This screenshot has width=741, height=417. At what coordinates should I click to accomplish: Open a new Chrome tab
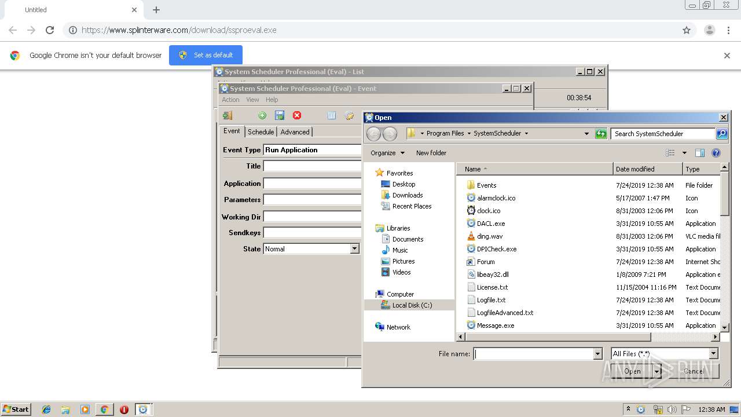(x=156, y=10)
